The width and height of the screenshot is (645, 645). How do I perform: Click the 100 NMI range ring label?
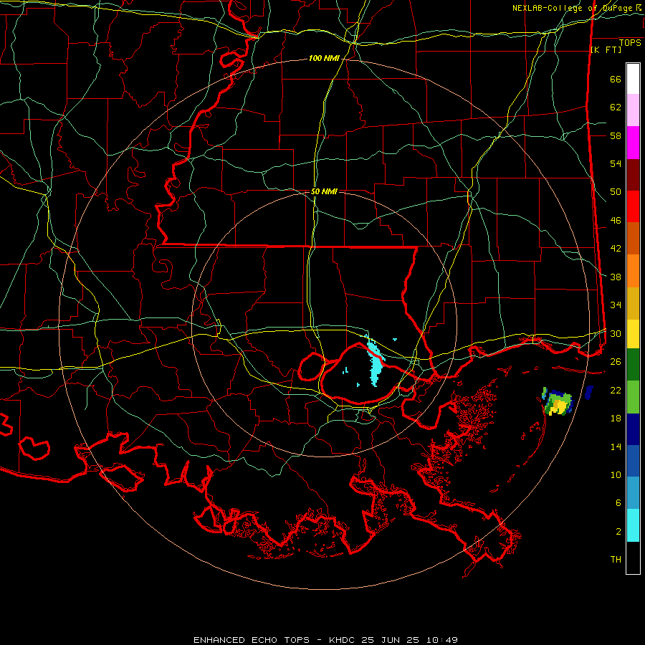(324, 59)
